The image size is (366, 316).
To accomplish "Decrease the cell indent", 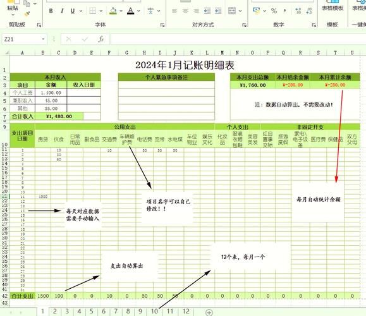I will 207,11.
